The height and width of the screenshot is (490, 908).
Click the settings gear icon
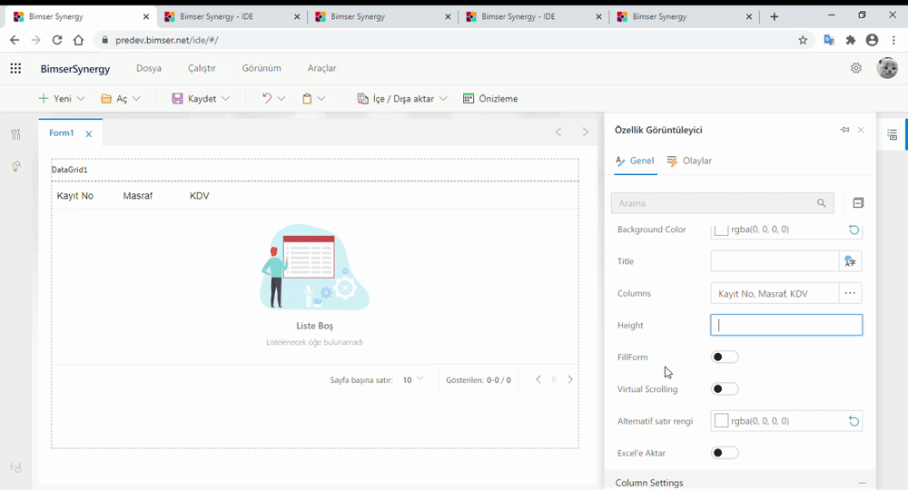855,68
